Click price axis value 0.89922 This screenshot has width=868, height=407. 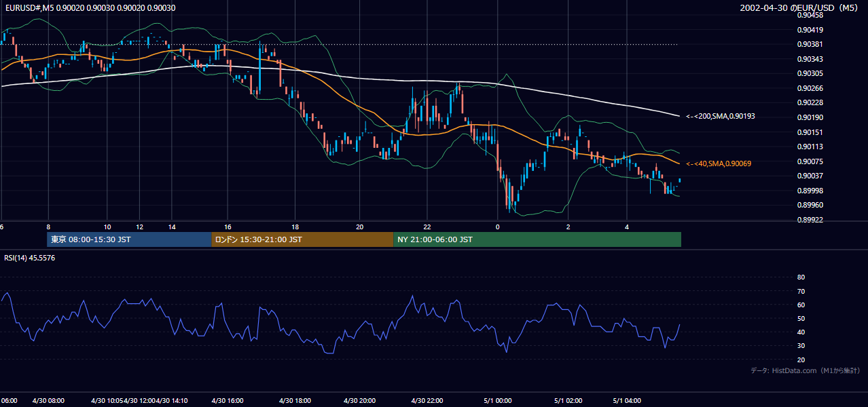tap(810, 220)
